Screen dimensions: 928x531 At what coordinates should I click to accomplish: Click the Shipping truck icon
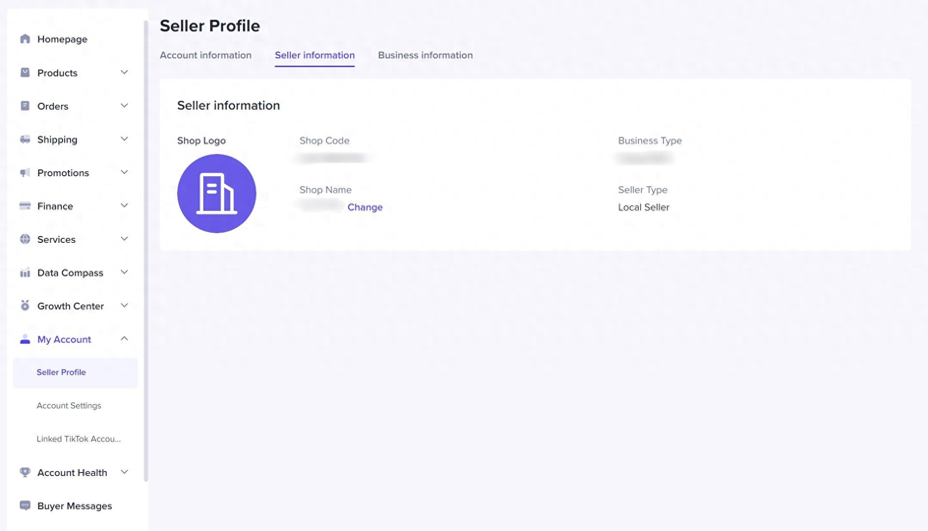coord(25,140)
